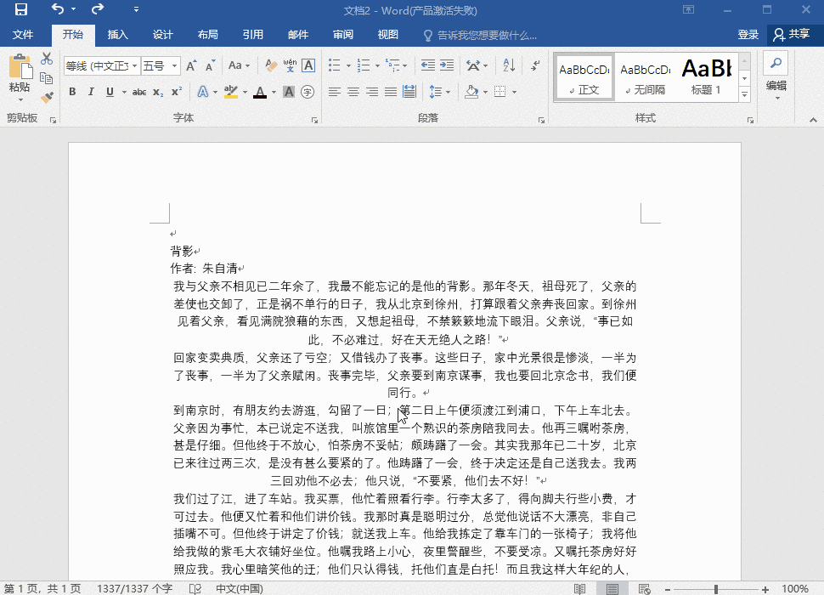Open the font color tool
The height and width of the screenshot is (595, 824).
(x=260, y=93)
